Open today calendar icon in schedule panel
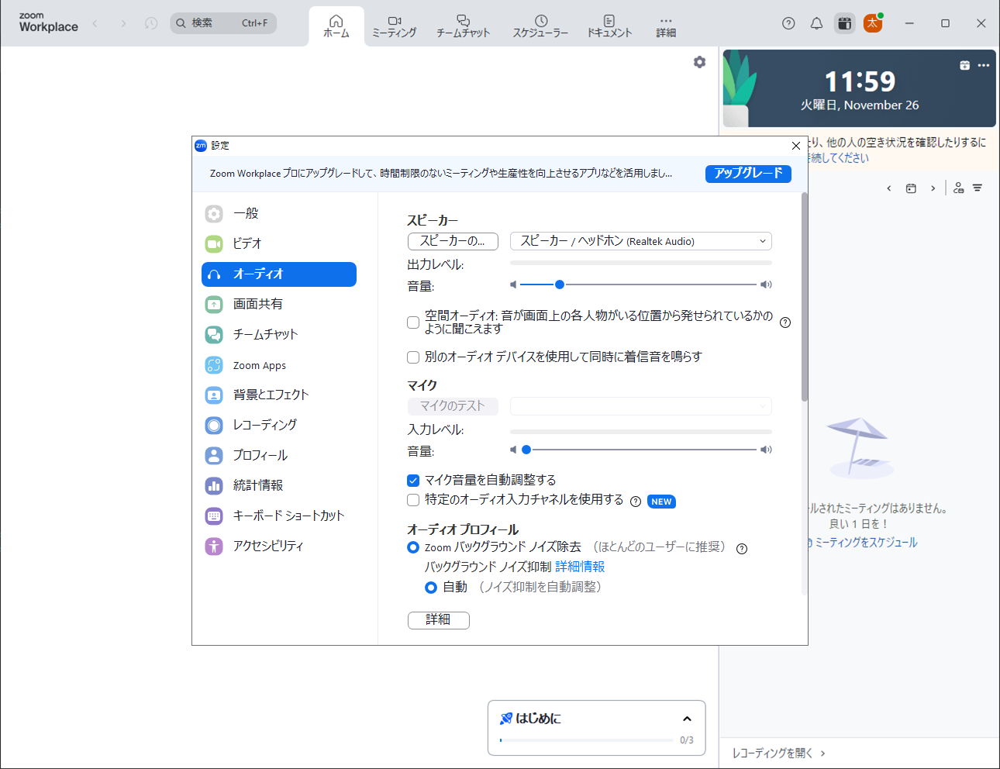Image resolution: width=1000 pixels, height=769 pixels. click(x=911, y=188)
